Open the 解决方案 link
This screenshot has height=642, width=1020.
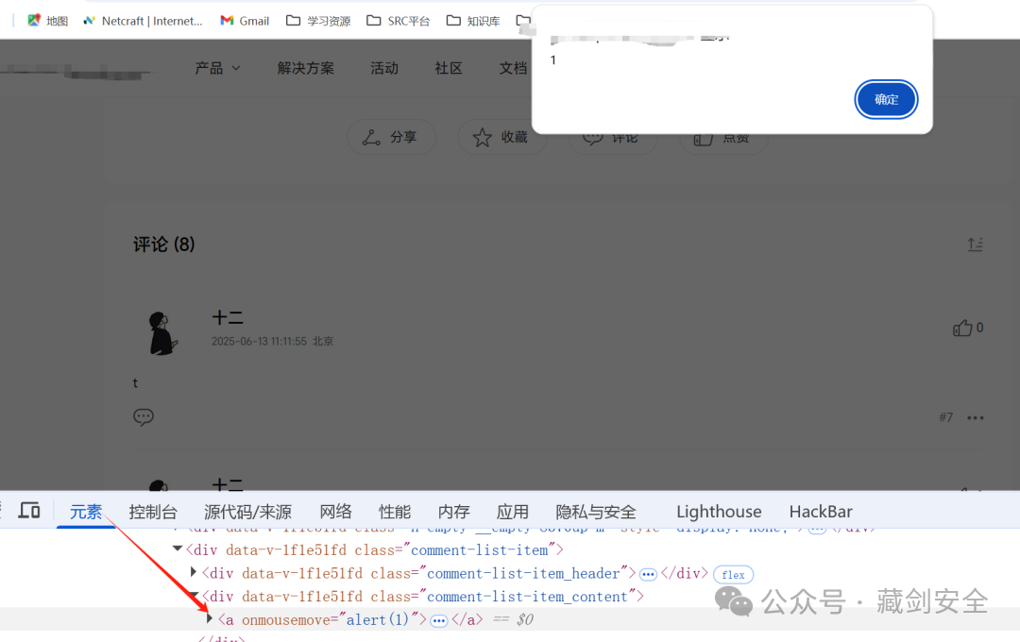[306, 67]
